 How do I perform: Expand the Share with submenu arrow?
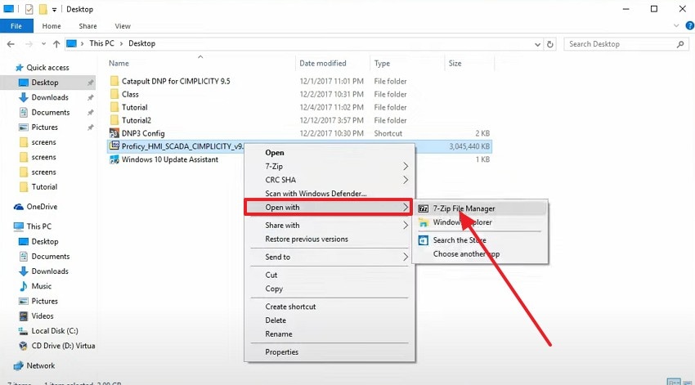pyautogui.click(x=406, y=226)
